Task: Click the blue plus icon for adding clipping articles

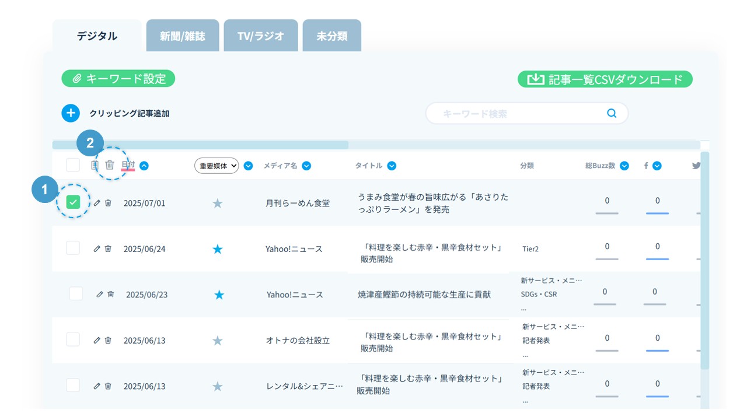Action: pos(71,113)
